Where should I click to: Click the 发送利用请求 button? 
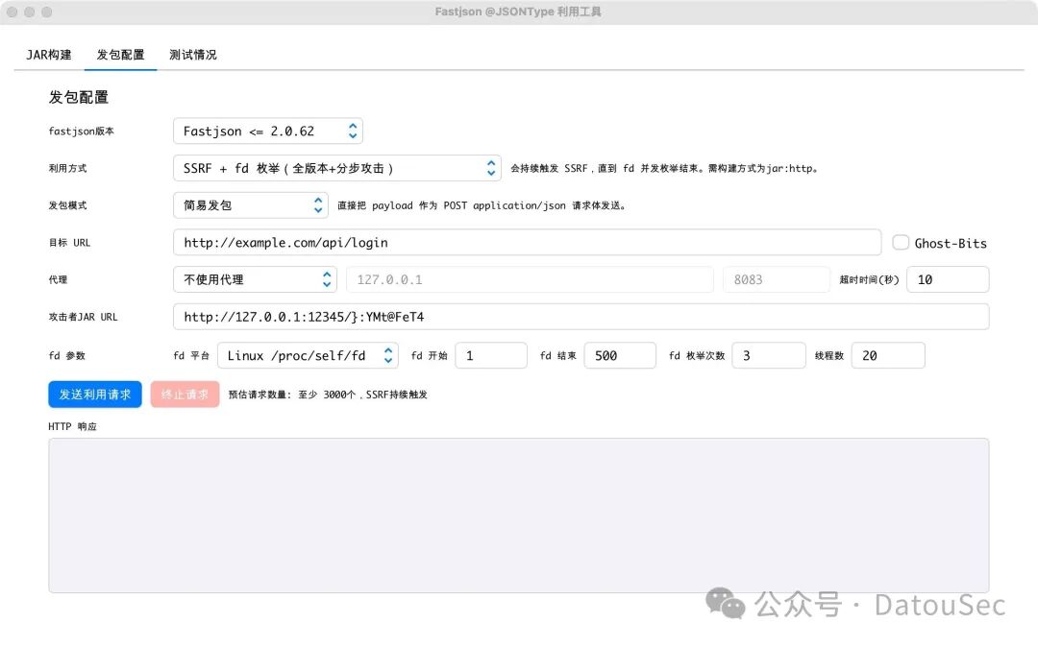[x=94, y=395]
